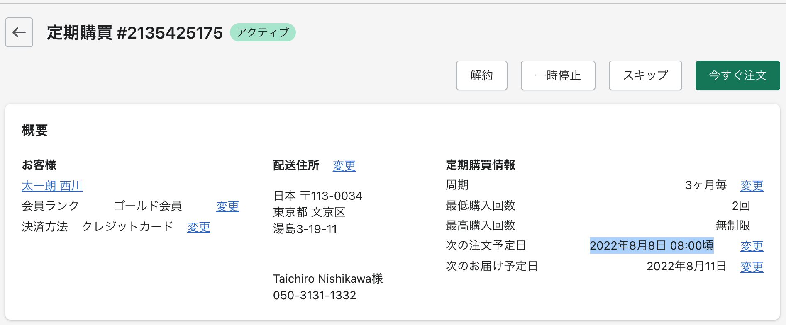
Task: Edit the 配送住所 shipping address
Action: (344, 165)
